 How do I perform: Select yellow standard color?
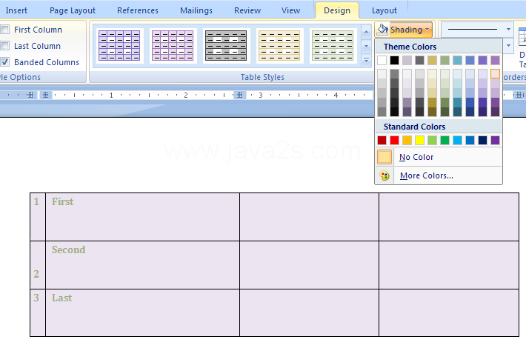click(x=419, y=140)
